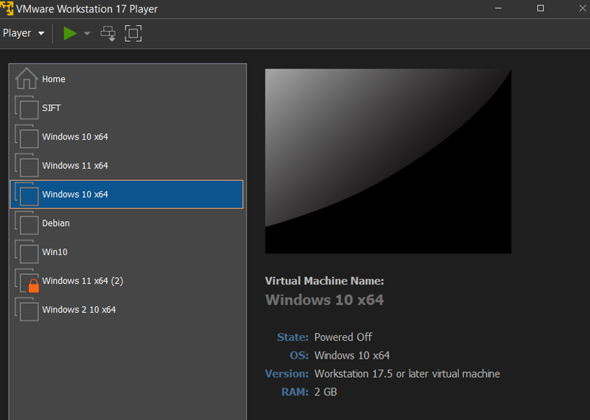The width and height of the screenshot is (590, 420).
Task: Click the Windows 11 x64 VM icon
Action: point(27,165)
